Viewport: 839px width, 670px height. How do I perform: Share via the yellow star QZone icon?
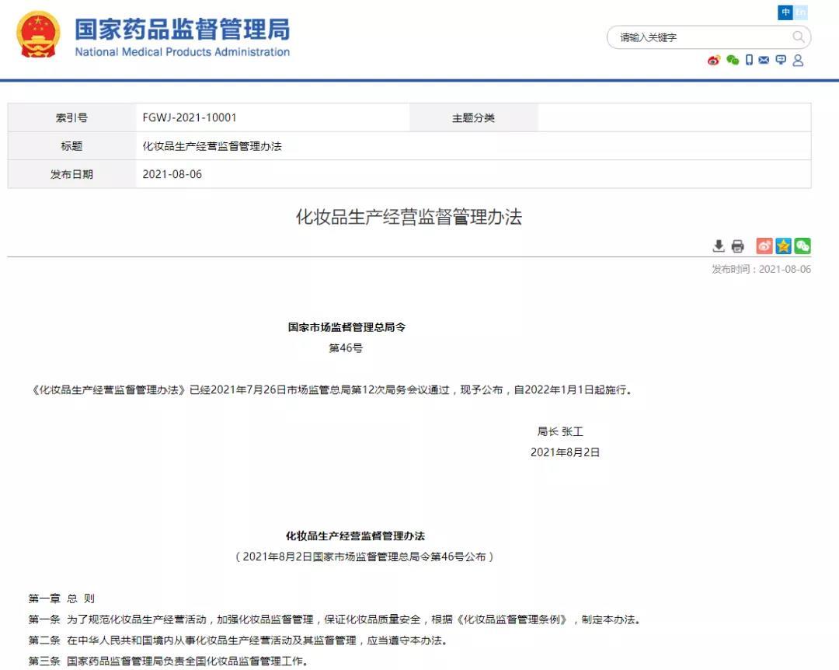(783, 246)
